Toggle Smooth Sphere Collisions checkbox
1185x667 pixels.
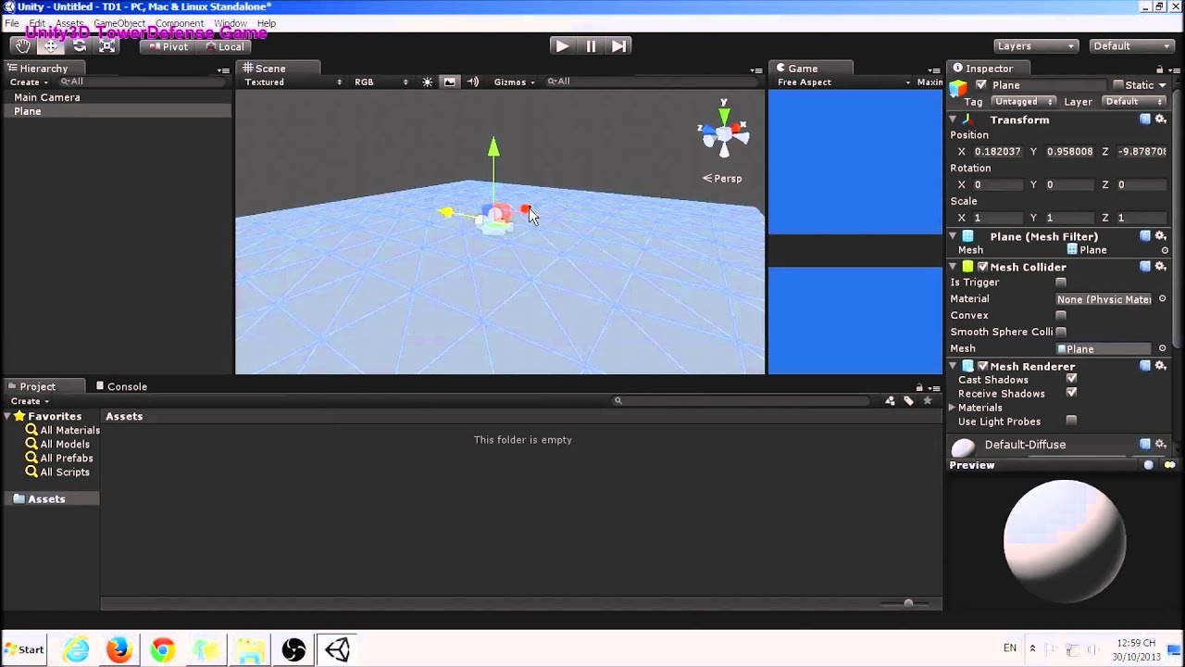coord(1061,332)
